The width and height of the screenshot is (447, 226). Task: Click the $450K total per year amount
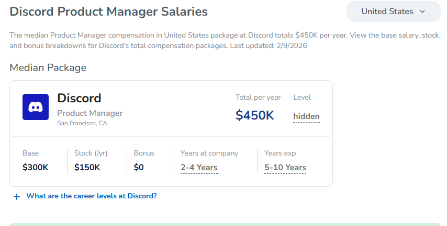[x=254, y=115]
